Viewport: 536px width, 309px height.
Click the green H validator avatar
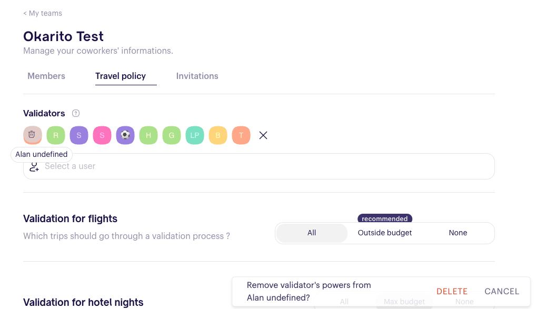click(148, 135)
